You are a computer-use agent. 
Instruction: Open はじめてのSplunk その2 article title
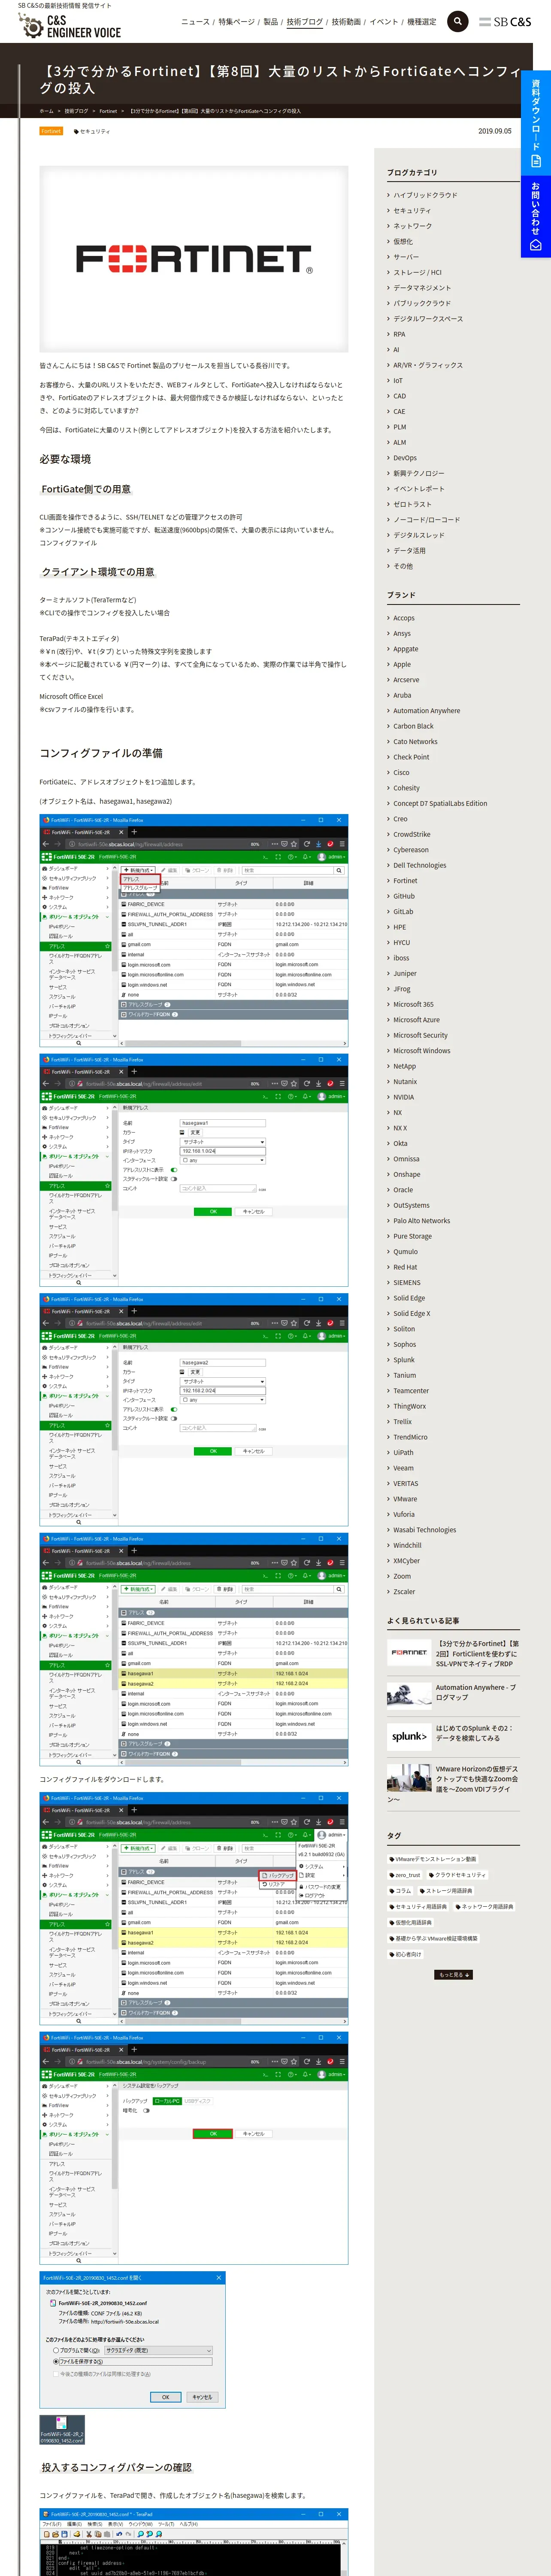click(x=475, y=1733)
